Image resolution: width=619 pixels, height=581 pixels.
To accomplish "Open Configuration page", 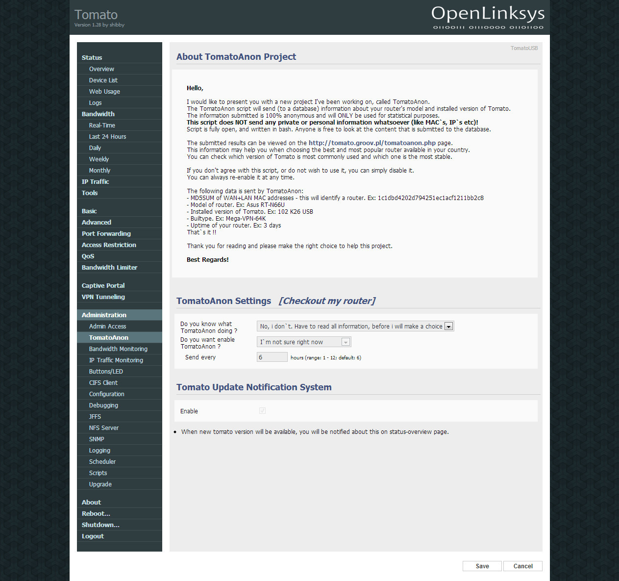I will (119, 394).
